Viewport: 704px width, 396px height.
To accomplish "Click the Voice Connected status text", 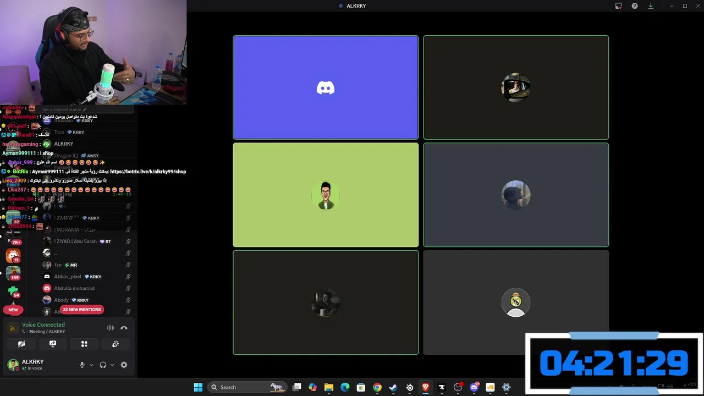I will tap(43, 324).
